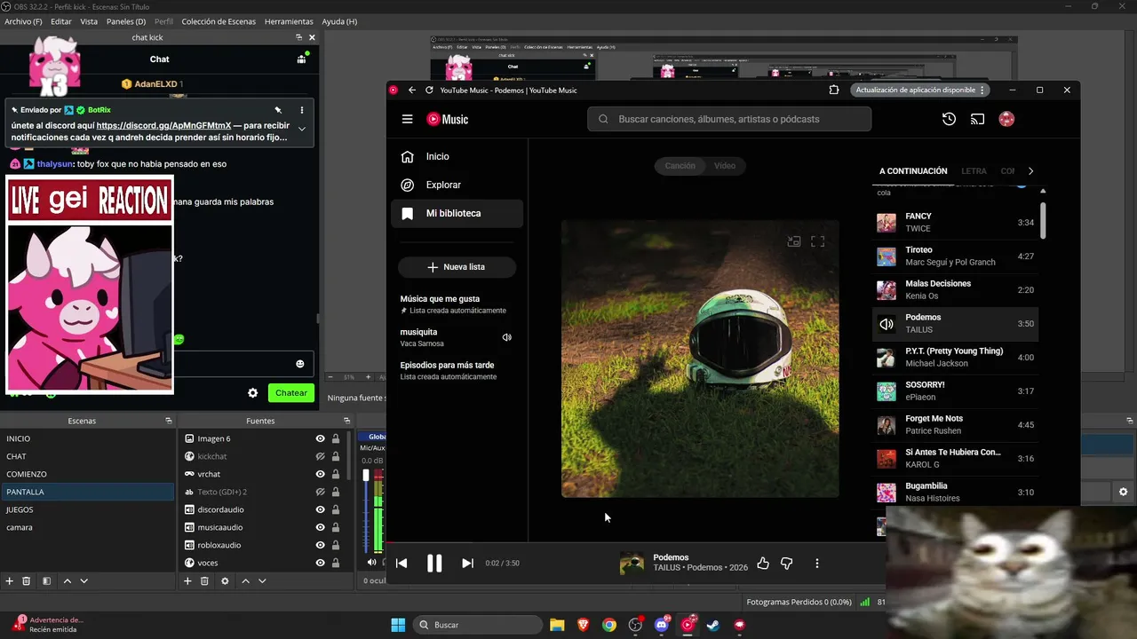The image size is (1137, 639).
Task: Open source properties gear in Fuentes
Action: (225, 580)
